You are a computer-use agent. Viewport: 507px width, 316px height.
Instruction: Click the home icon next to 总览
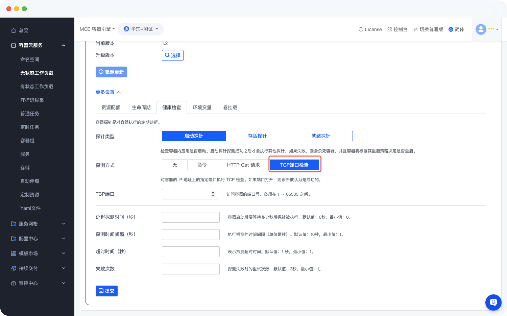tap(14, 30)
